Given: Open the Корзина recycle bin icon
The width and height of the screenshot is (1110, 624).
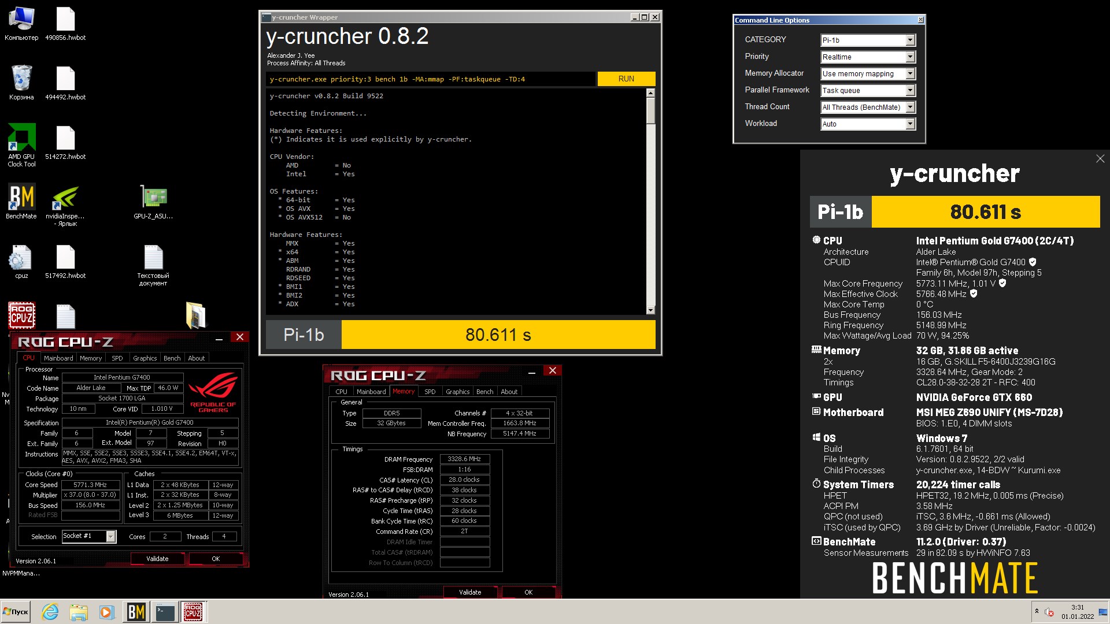Looking at the screenshot, I should (x=21, y=83).
